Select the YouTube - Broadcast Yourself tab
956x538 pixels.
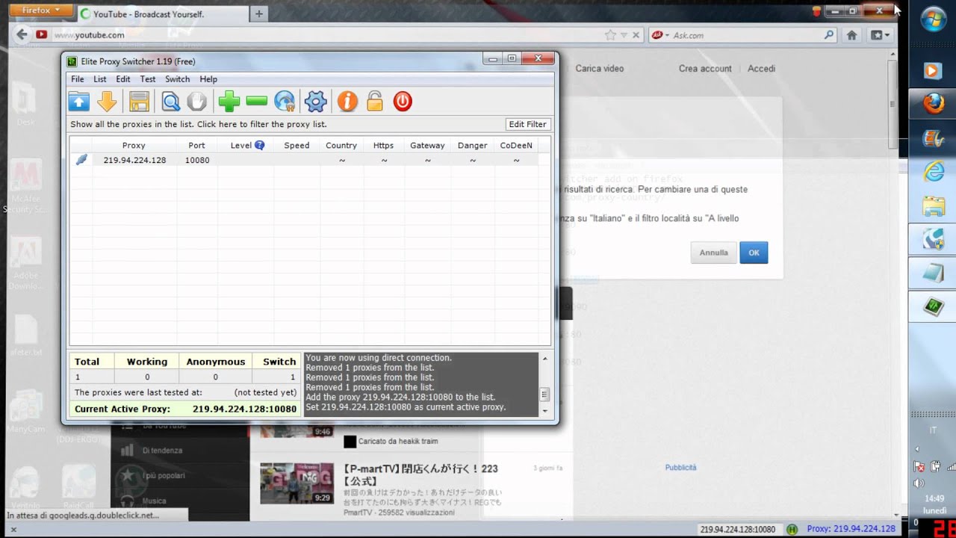tap(161, 13)
